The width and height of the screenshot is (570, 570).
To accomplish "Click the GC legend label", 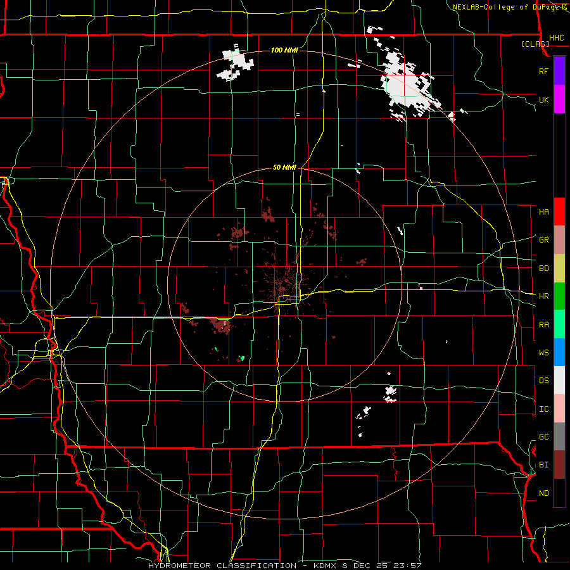I will [544, 437].
